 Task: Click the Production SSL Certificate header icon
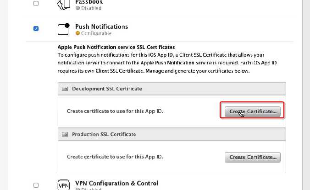click(65, 134)
